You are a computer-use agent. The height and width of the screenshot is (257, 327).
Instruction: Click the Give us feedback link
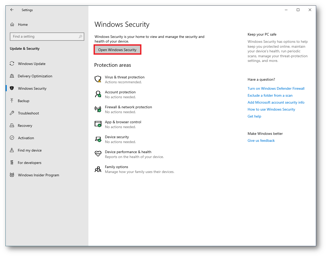coord(261,140)
